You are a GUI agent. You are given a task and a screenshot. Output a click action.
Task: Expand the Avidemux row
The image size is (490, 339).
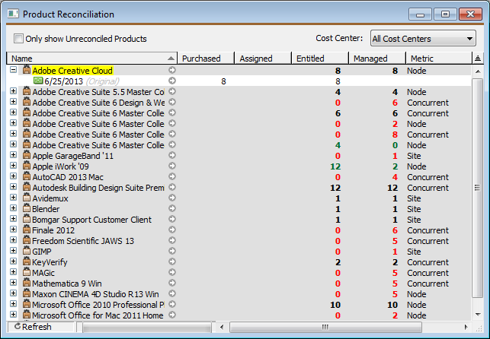[x=13, y=197]
